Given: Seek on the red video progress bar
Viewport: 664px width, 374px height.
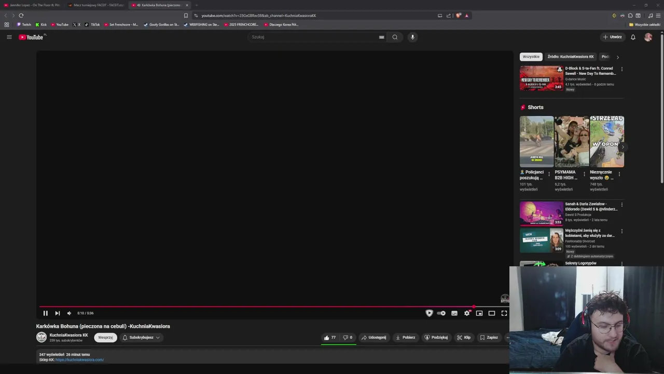Looking at the screenshot, I should click(274, 306).
